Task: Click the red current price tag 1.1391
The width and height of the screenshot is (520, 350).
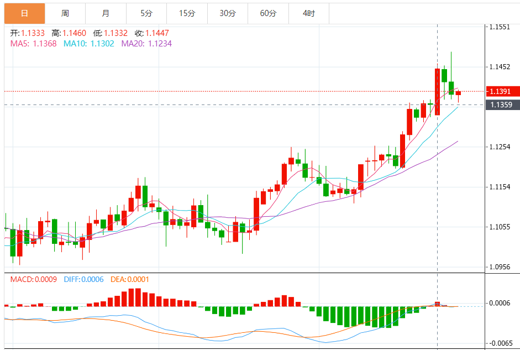Action: 503,91
